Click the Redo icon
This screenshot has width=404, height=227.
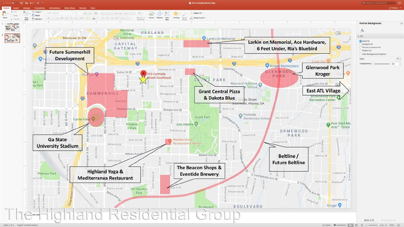pos(38,3)
